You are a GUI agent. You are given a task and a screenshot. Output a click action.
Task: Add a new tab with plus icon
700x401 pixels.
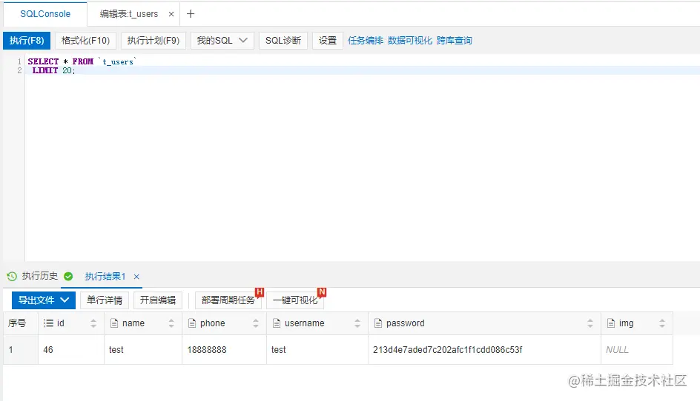click(x=191, y=14)
